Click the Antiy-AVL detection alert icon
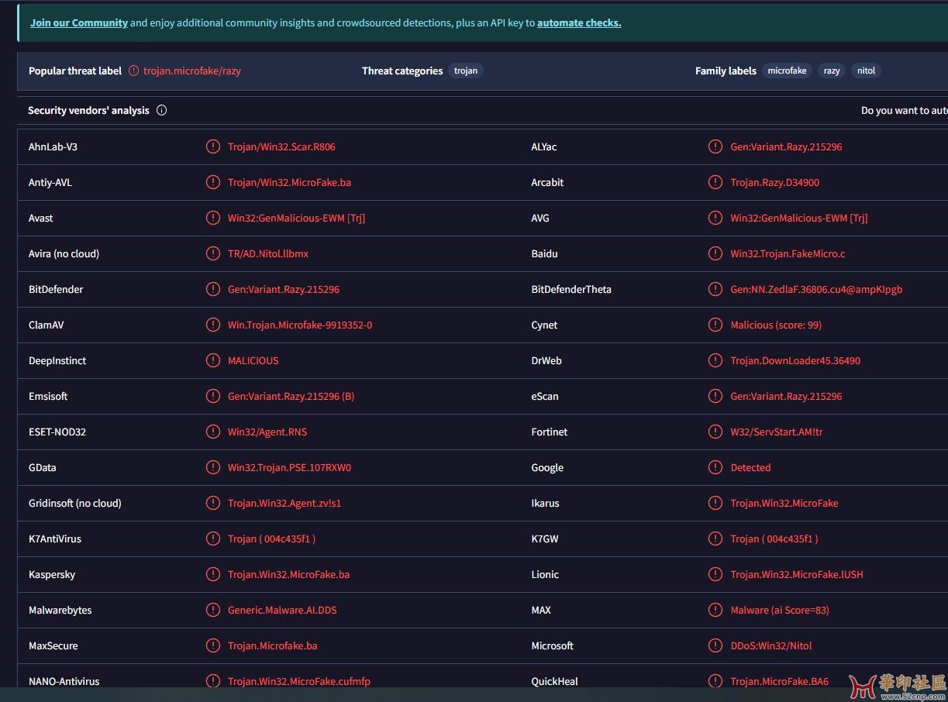Image resolution: width=948 pixels, height=702 pixels. pyautogui.click(x=213, y=182)
